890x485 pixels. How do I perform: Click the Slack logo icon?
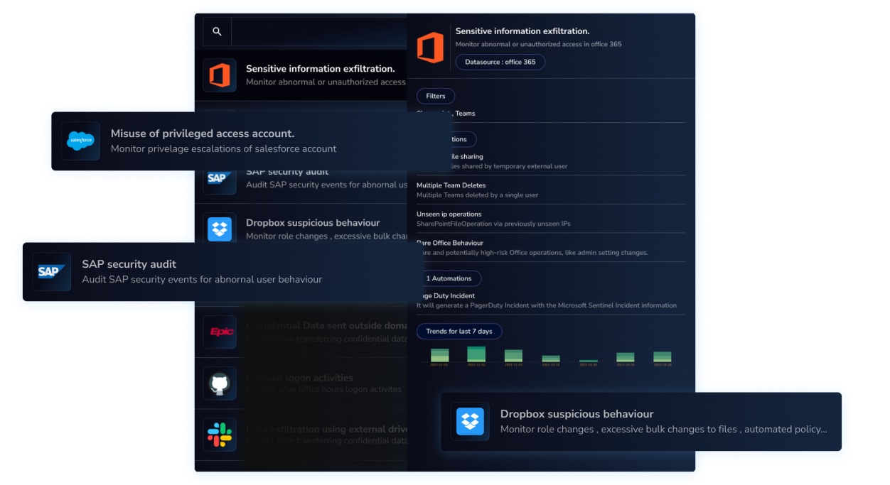(x=220, y=435)
